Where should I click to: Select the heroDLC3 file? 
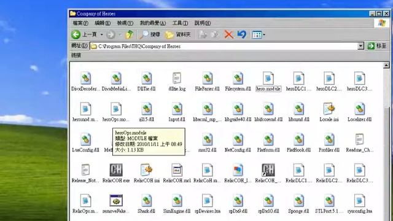(360, 82)
